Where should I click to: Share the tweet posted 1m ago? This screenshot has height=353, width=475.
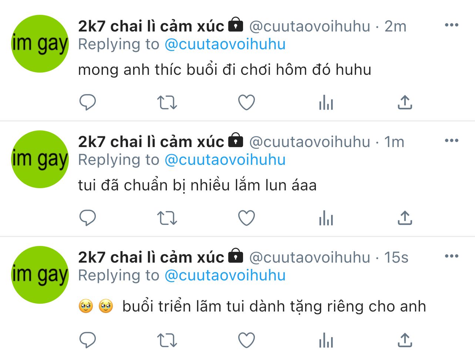405,218
